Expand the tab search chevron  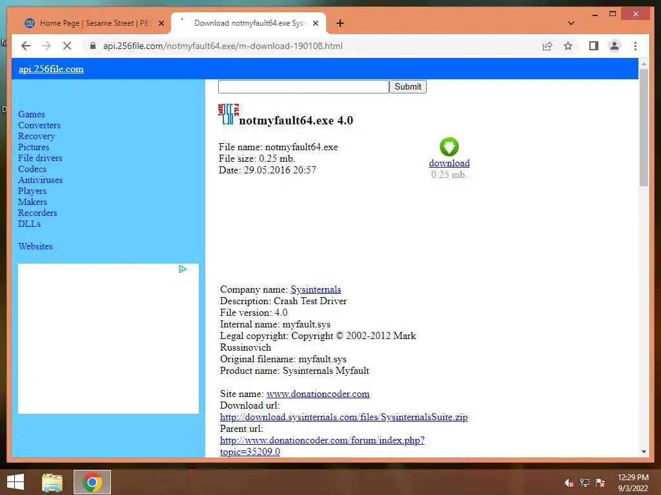click(571, 23)
